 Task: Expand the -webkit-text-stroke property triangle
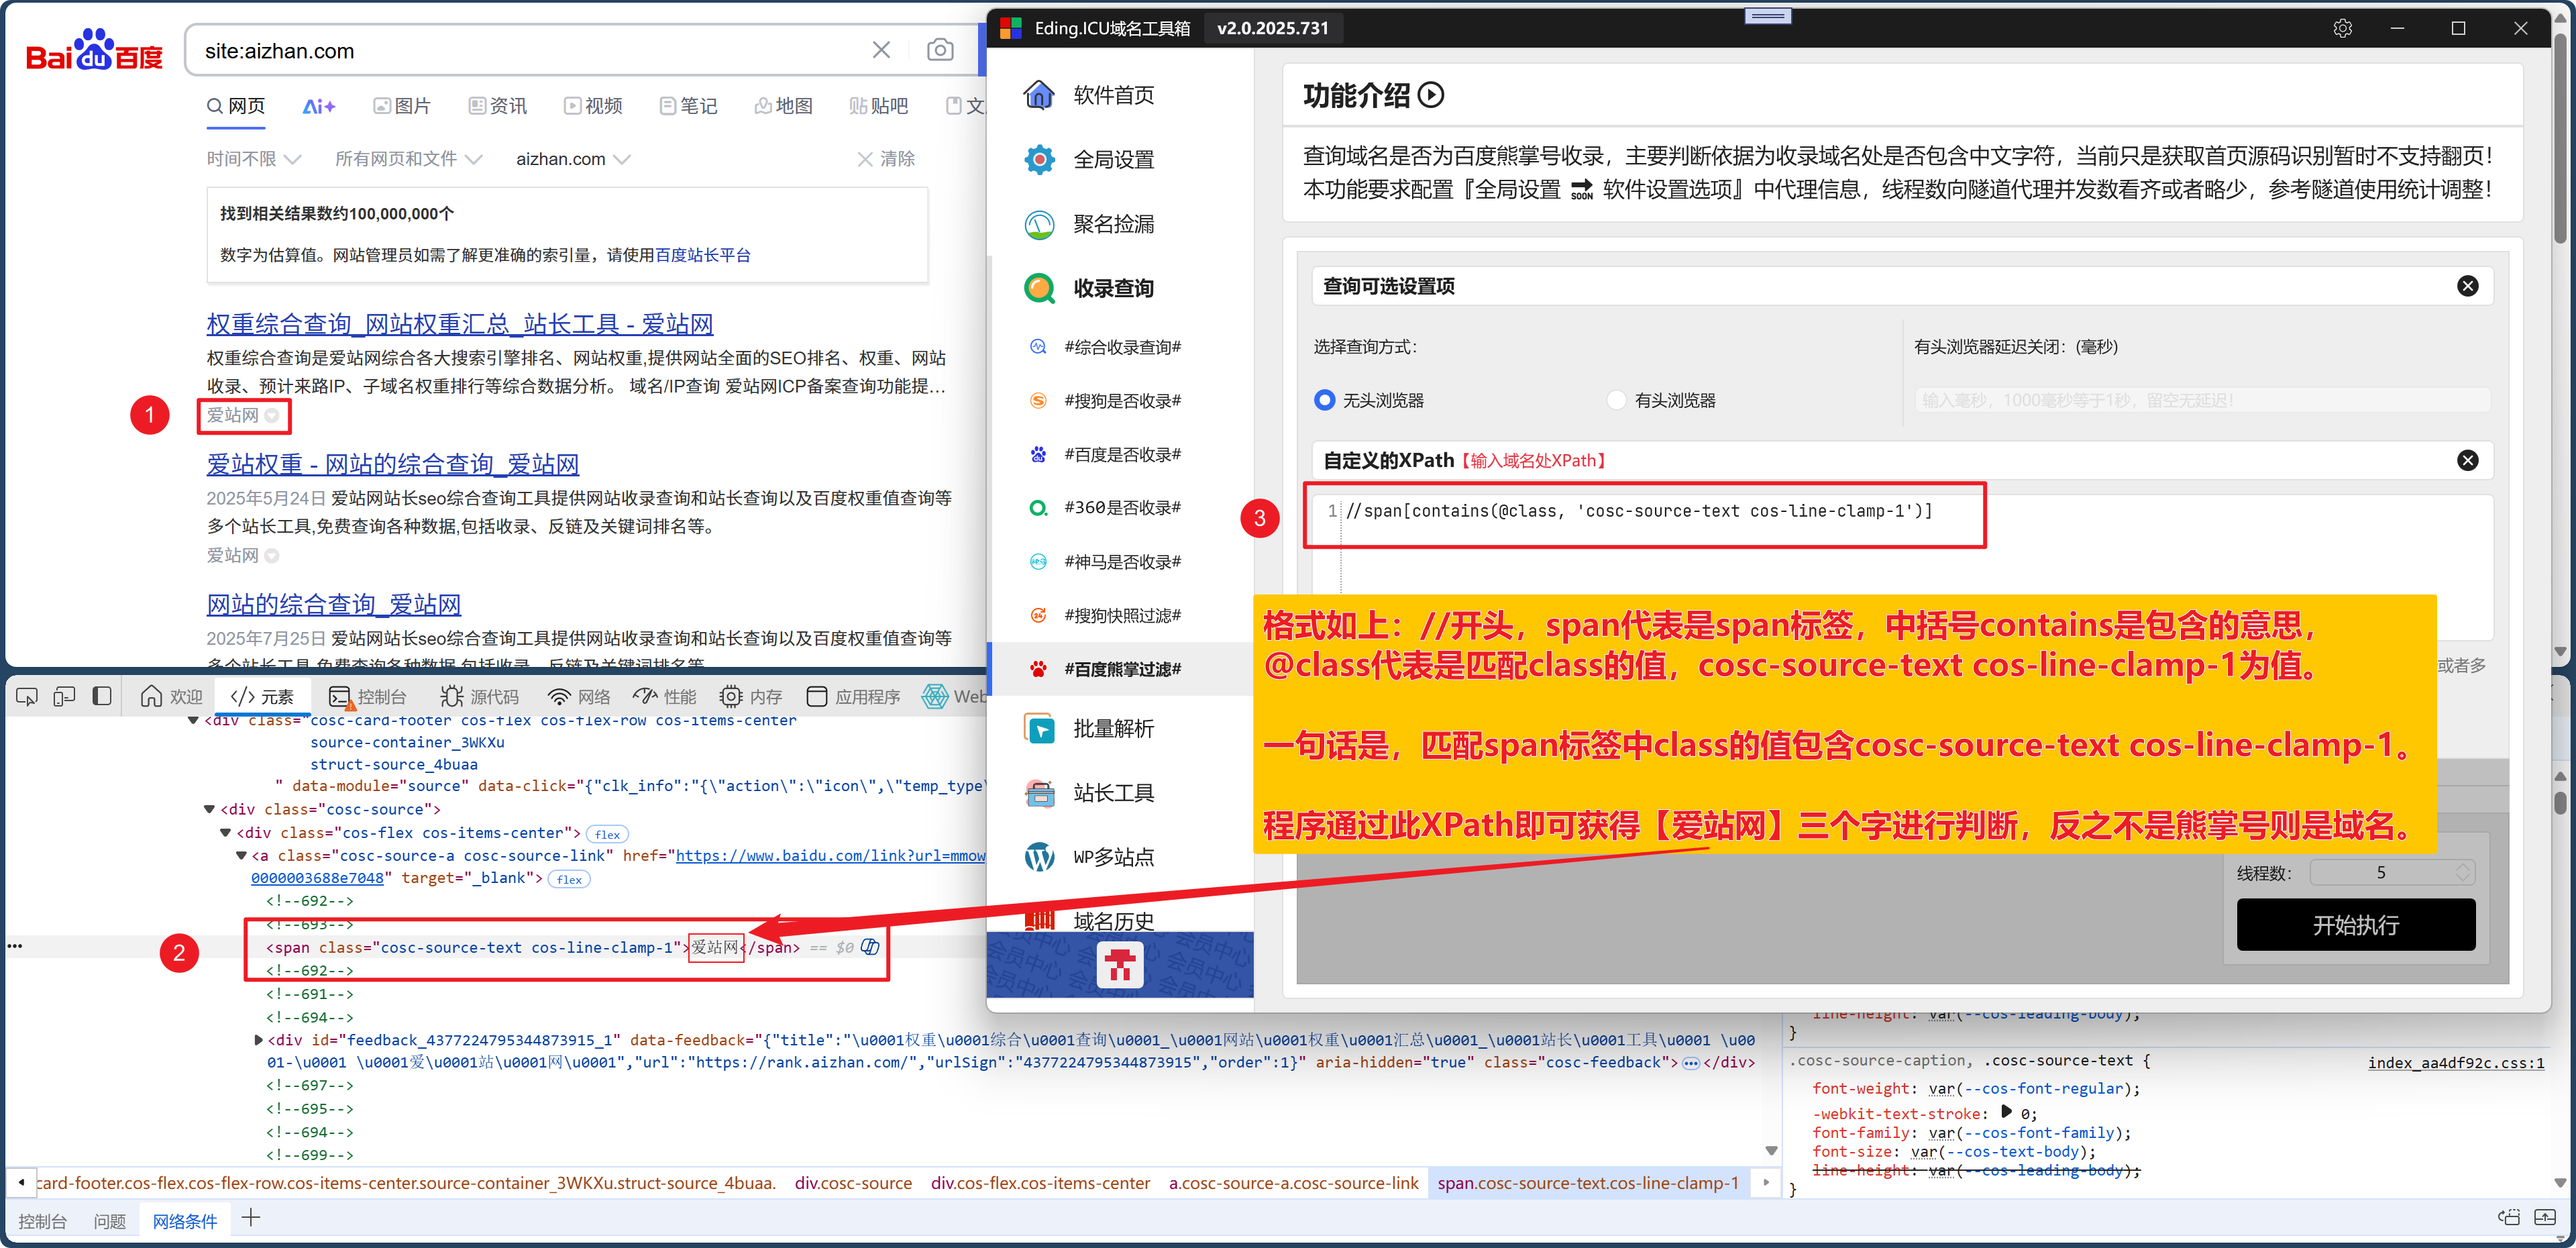[x=2006, y=1112]
